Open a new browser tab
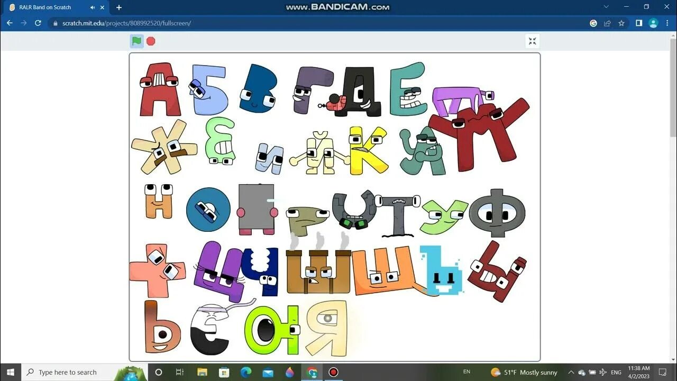The width and height of the screenshot is (677, 381). click(119, 7)
